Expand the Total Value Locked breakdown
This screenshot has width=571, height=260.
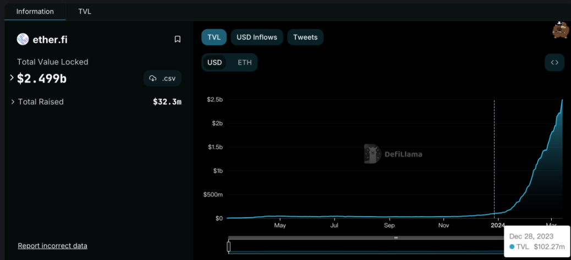[12, 78]
